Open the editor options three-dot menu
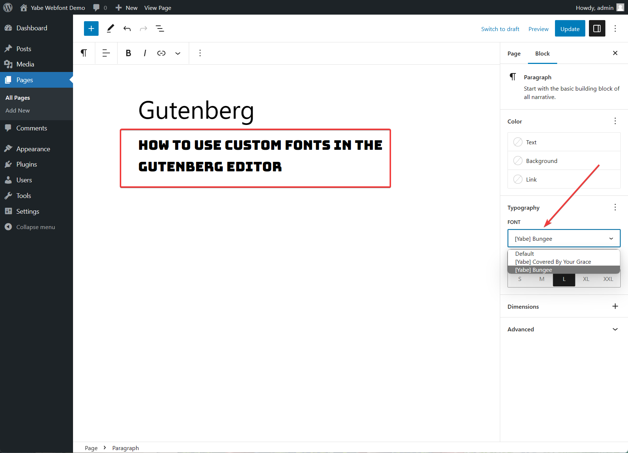The image size is (628, 453). click(615, 28)
